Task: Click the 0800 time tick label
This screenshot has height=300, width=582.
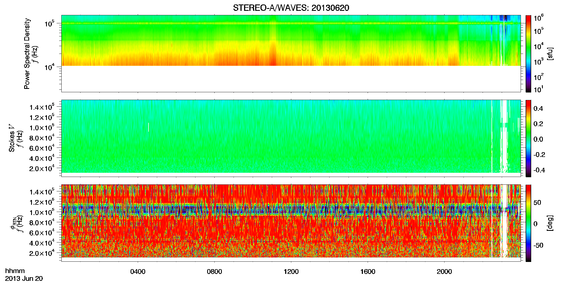Action: tap(214, 272)
